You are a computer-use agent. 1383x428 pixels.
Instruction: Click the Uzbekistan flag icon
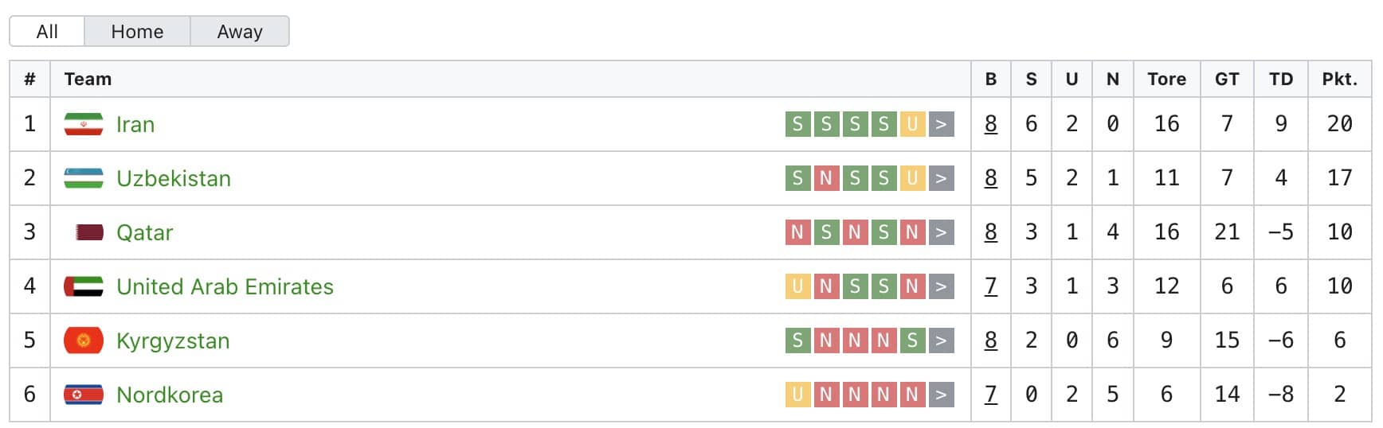click(84, 178)
